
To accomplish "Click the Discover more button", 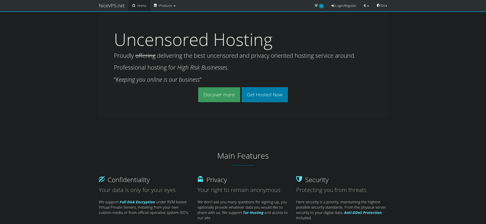I will click(219, 95).
